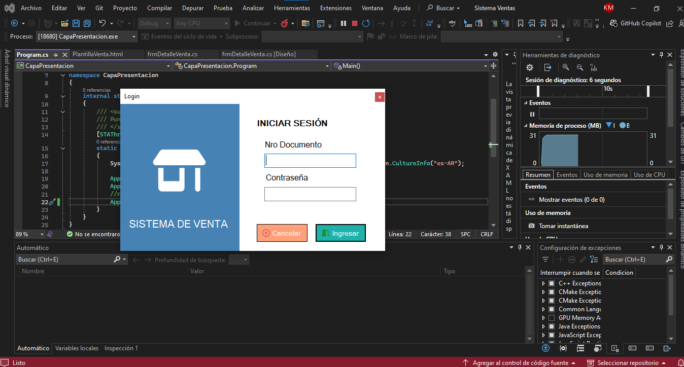Toggle the GPU Memory Access Exceptions checkbox
The image size is (684, 367).
point(553,318)
